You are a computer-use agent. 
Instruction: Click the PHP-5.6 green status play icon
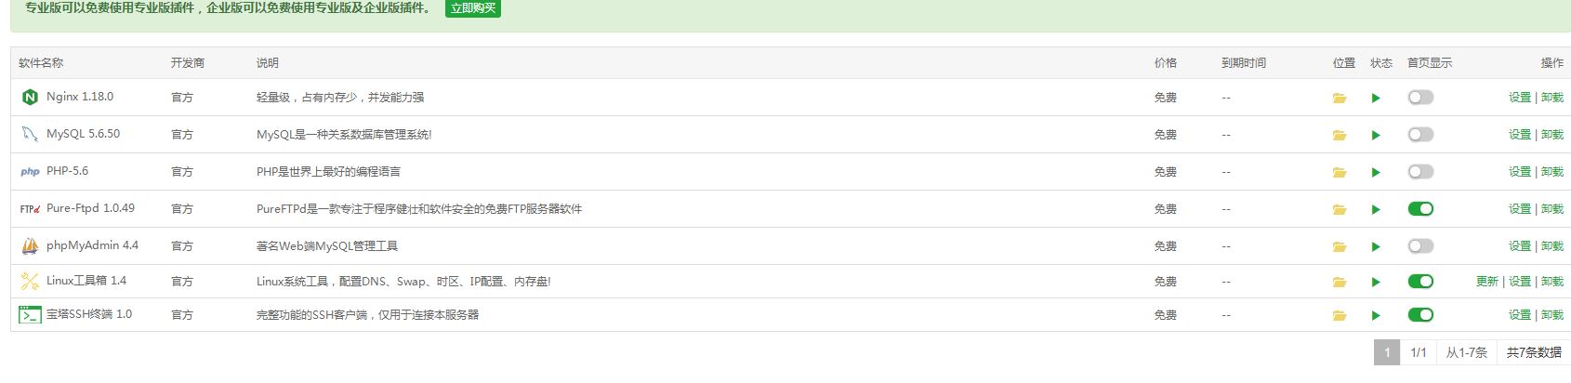[1376, 172]
